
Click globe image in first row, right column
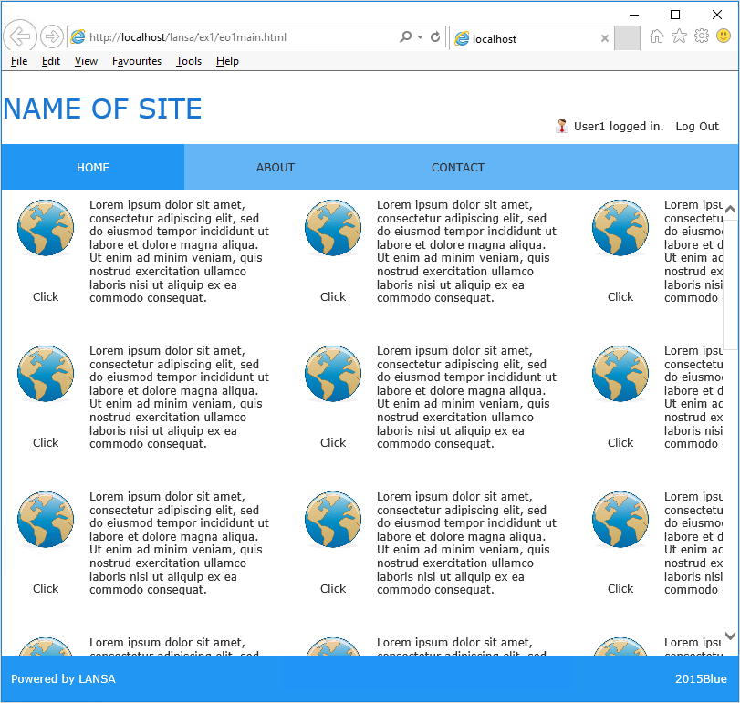[620, 228]
